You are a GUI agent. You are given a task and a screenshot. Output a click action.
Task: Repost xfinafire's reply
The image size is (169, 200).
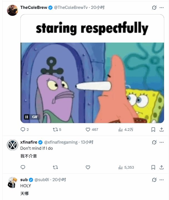point(55,167)
